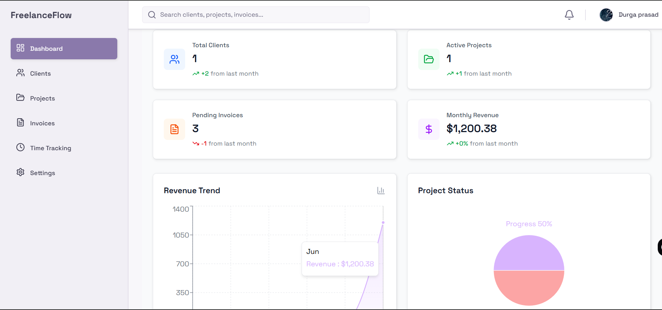
Task: Navigate to Projects in sidebar
Action: tap(42, 98)
